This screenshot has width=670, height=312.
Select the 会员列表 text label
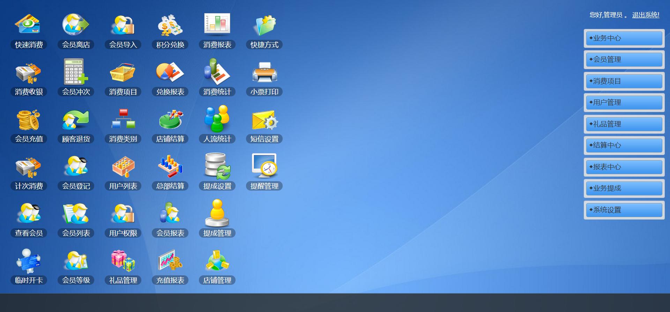pos(76,233)
